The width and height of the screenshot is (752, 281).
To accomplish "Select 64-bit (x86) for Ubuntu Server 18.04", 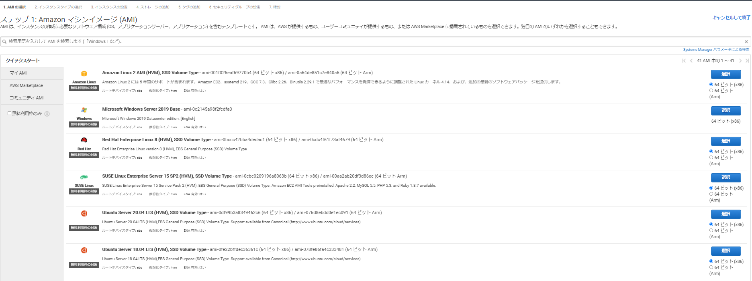I will 711,261.
